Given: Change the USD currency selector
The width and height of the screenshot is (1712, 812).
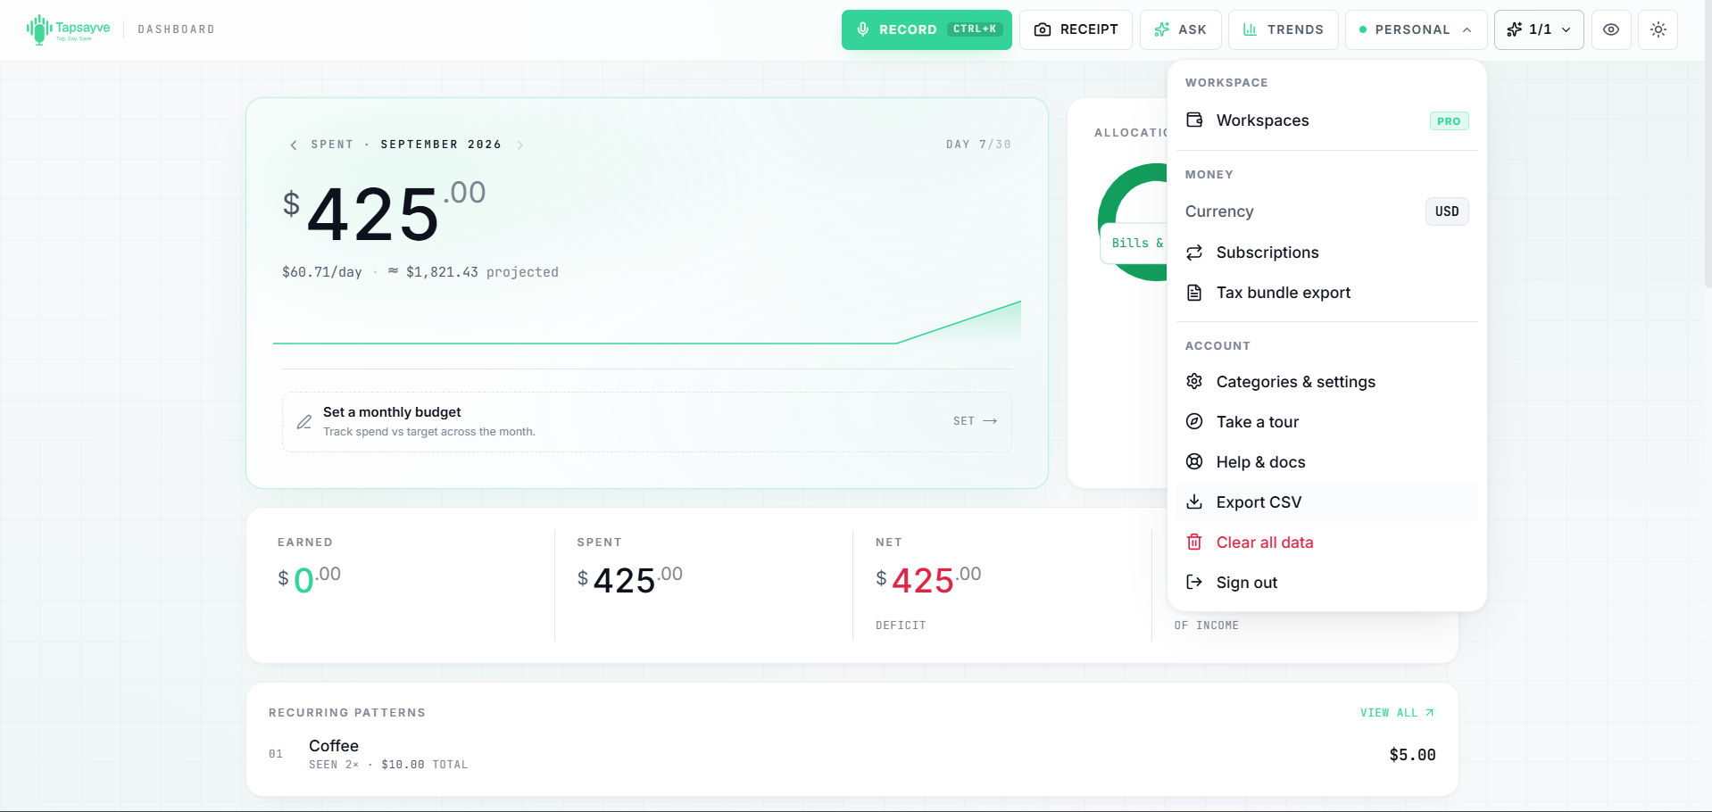Looking at the screenshot, I should (x=1447, y=211).
